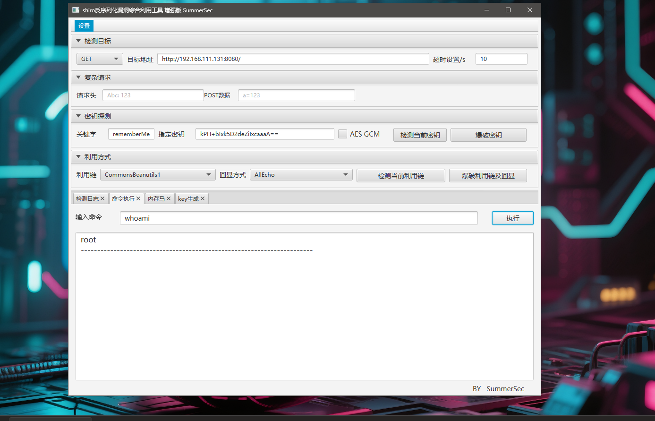This screenshot has height=421, width=655.
Task: Click the 爆破密钥 button
Action: tap(488, 135)
